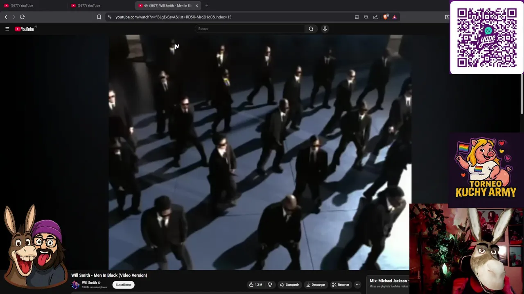
Task: Click the Compartir share button
Action: (289, 285)
